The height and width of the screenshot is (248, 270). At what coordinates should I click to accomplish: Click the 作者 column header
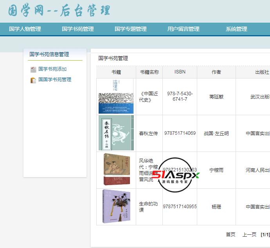click(x=216, y=72)
